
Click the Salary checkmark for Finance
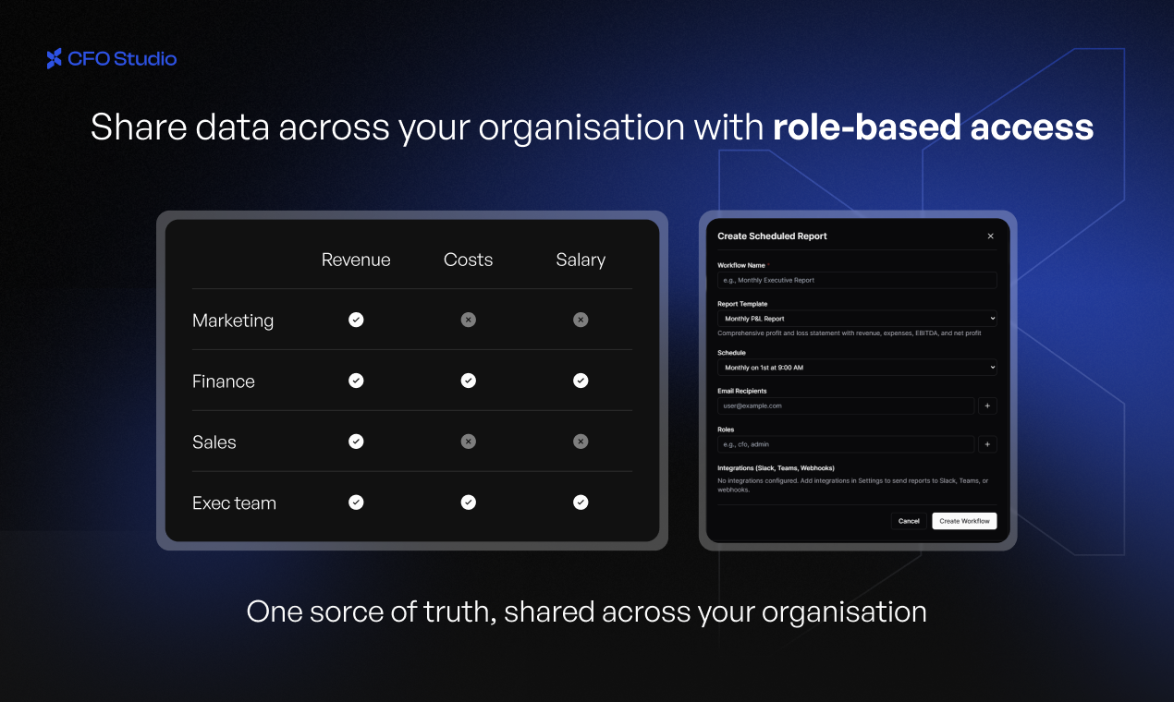coord(581,380)
